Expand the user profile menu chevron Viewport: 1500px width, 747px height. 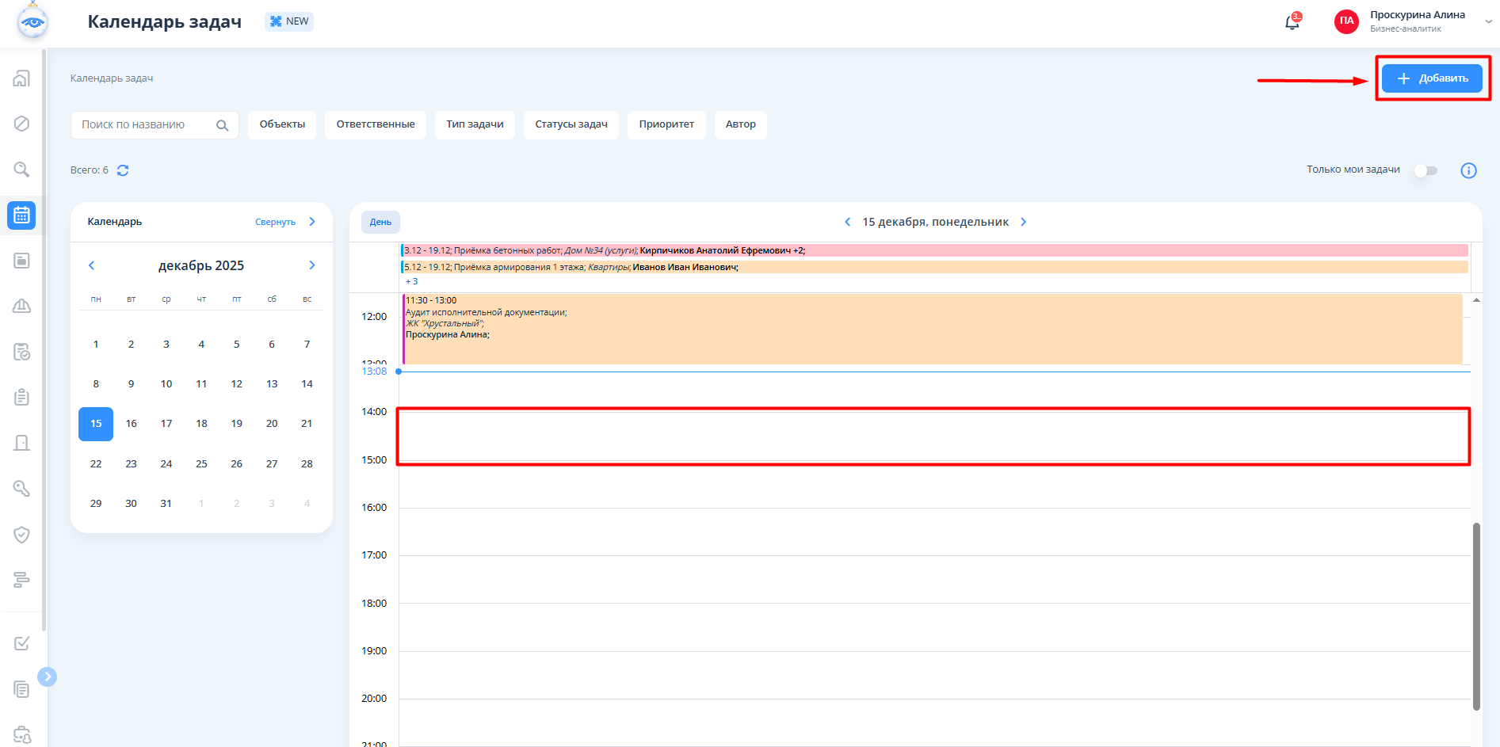point(1488,22)
